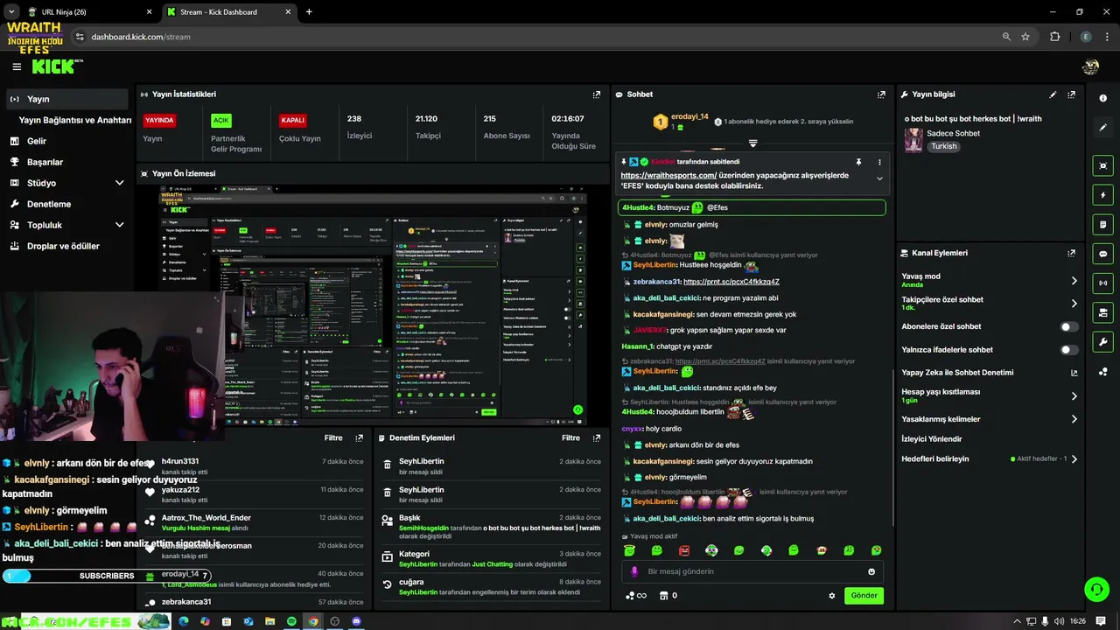
Task: Open Yayın Bağlantısı ve Anahtarı page
Action: coord(75,120)
